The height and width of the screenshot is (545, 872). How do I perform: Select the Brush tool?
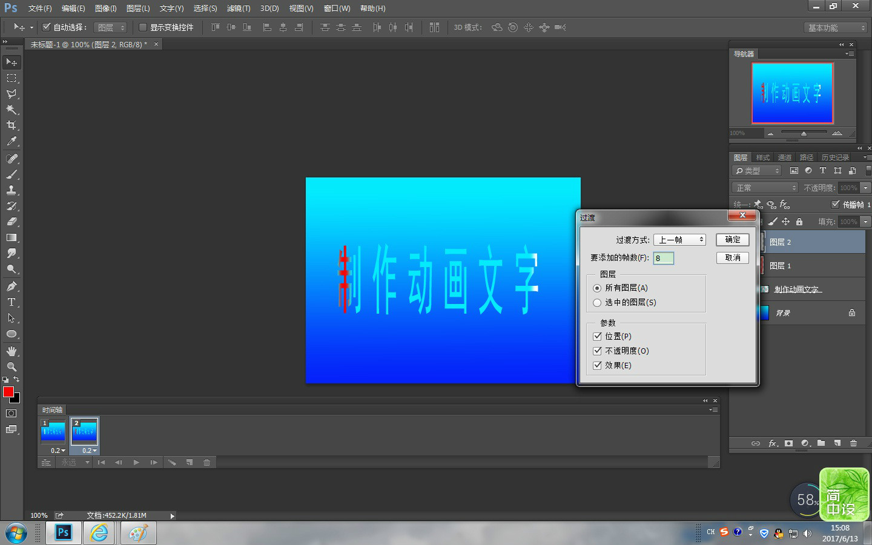click(12, 174)
